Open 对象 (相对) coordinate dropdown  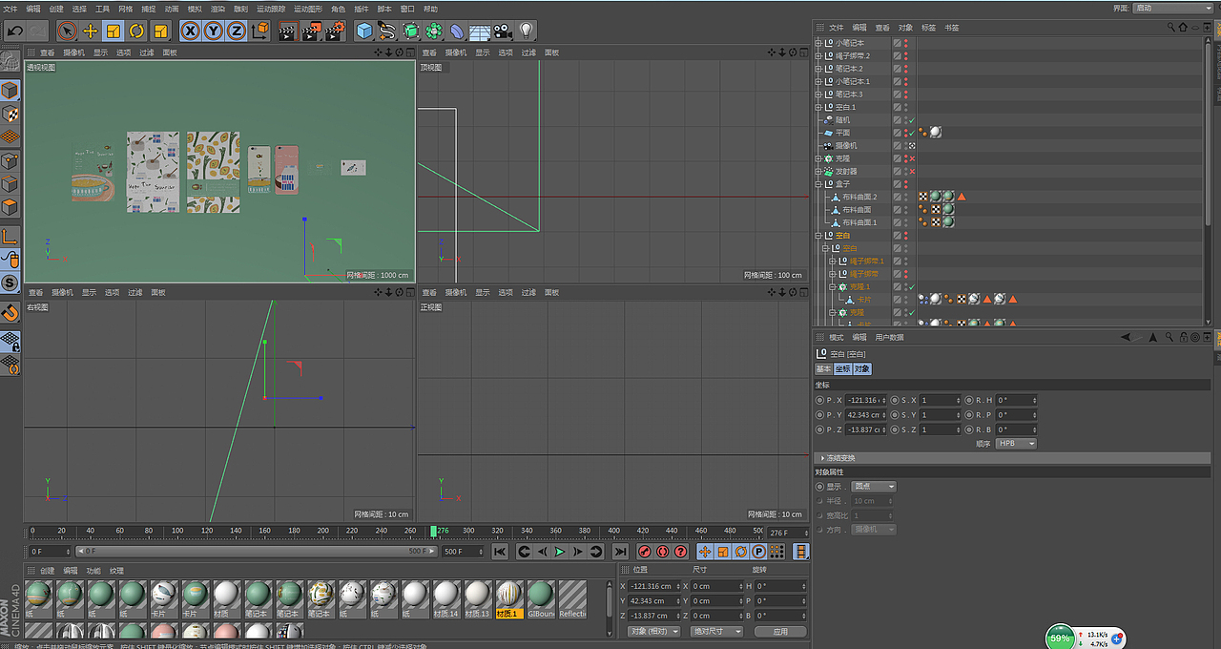pos(654,631)
